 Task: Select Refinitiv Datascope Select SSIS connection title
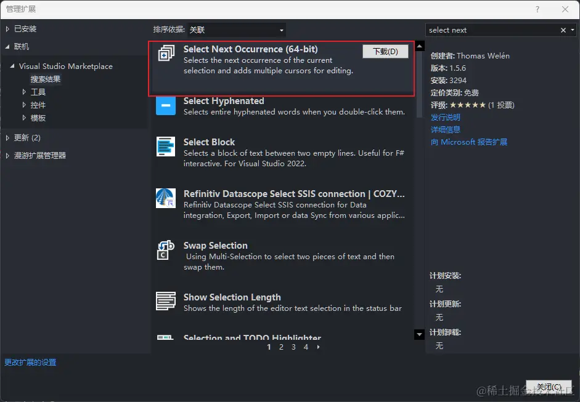(x=294, y=193)
